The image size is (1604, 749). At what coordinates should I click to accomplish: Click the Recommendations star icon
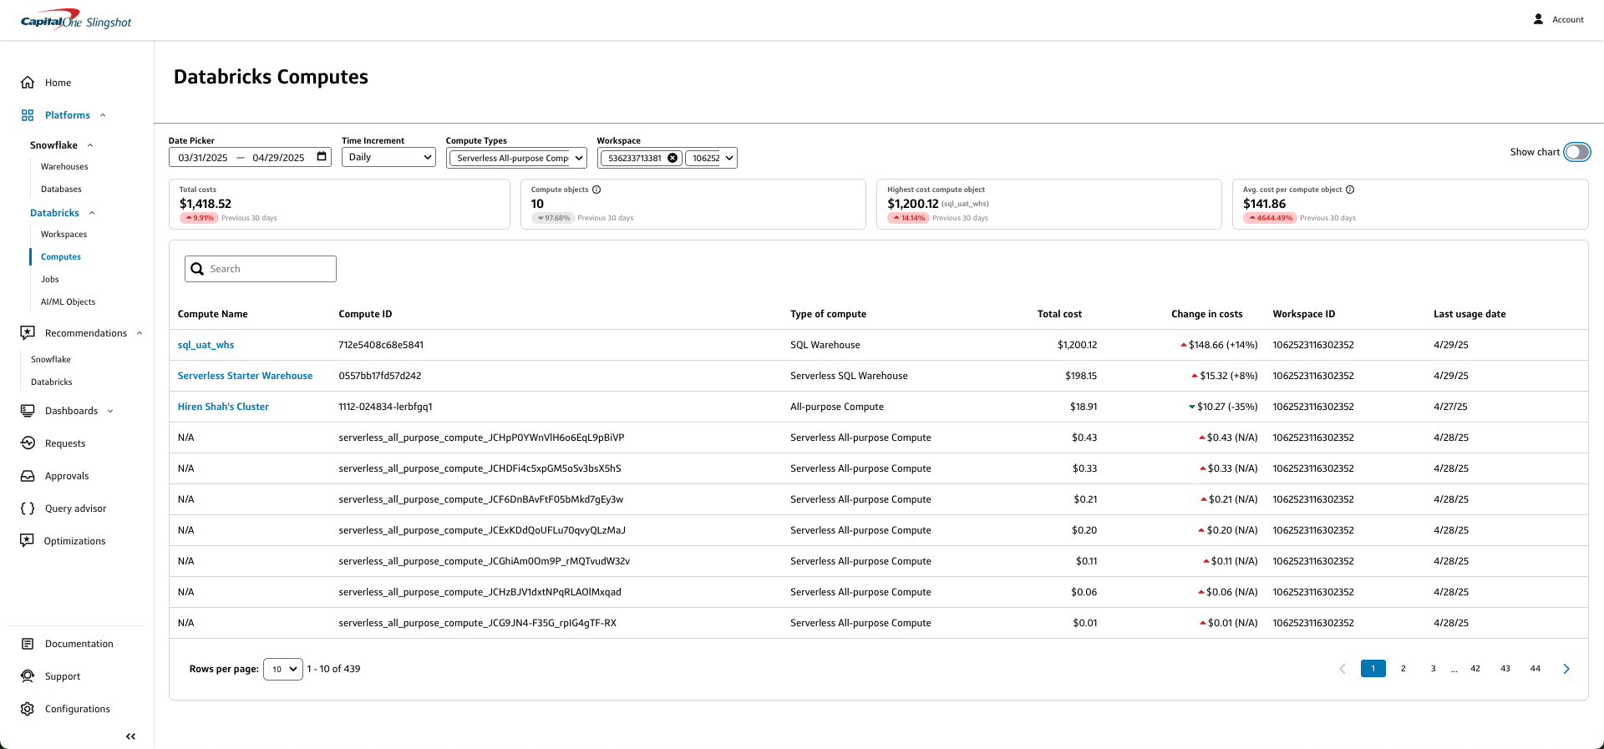point(28,333)
